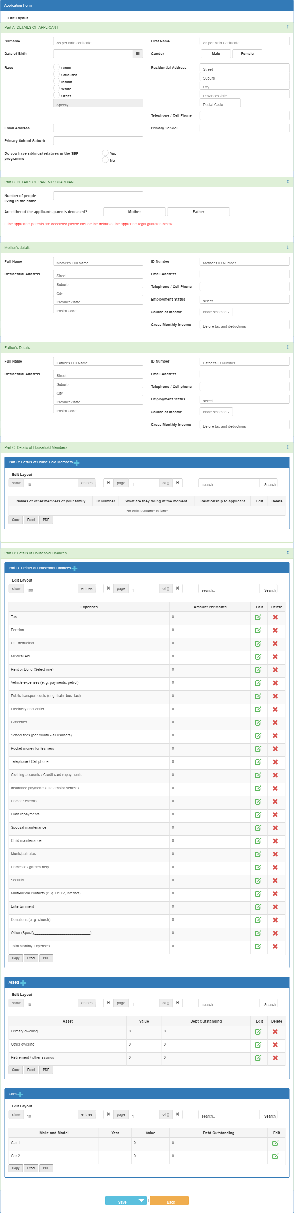Select Coloured race option
The width and height of the screenshot is (294, 1218).
[x=57, y=74]
